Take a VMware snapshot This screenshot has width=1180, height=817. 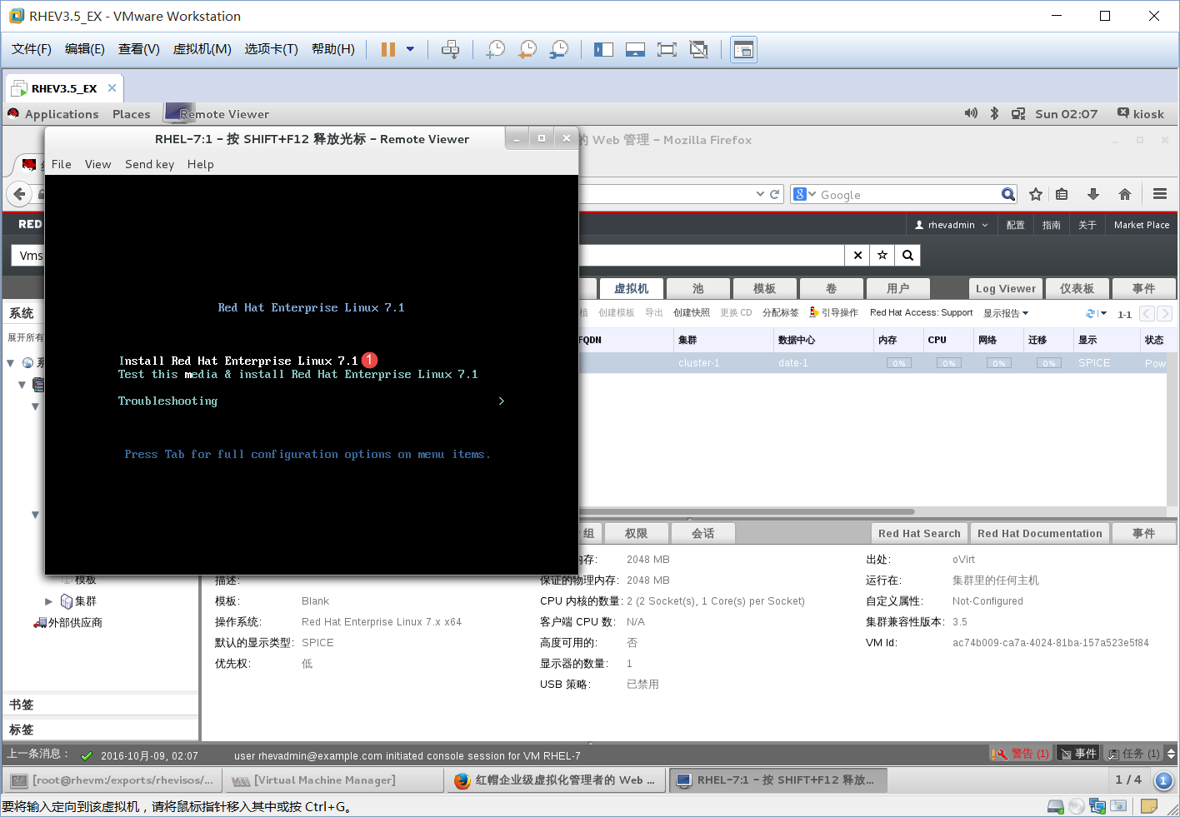tap(496, 49)
